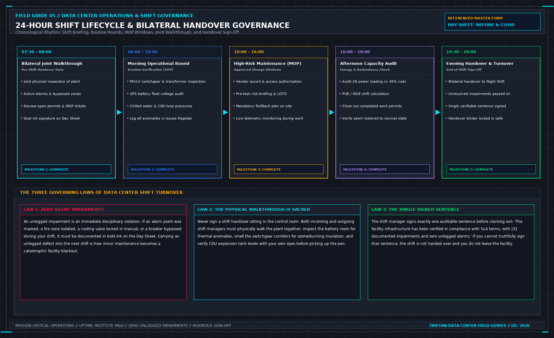The width and height of the screenshot is (554, 338).
Task: Select the 16:00 - 18:00 time header
Action: pos(385,52)
